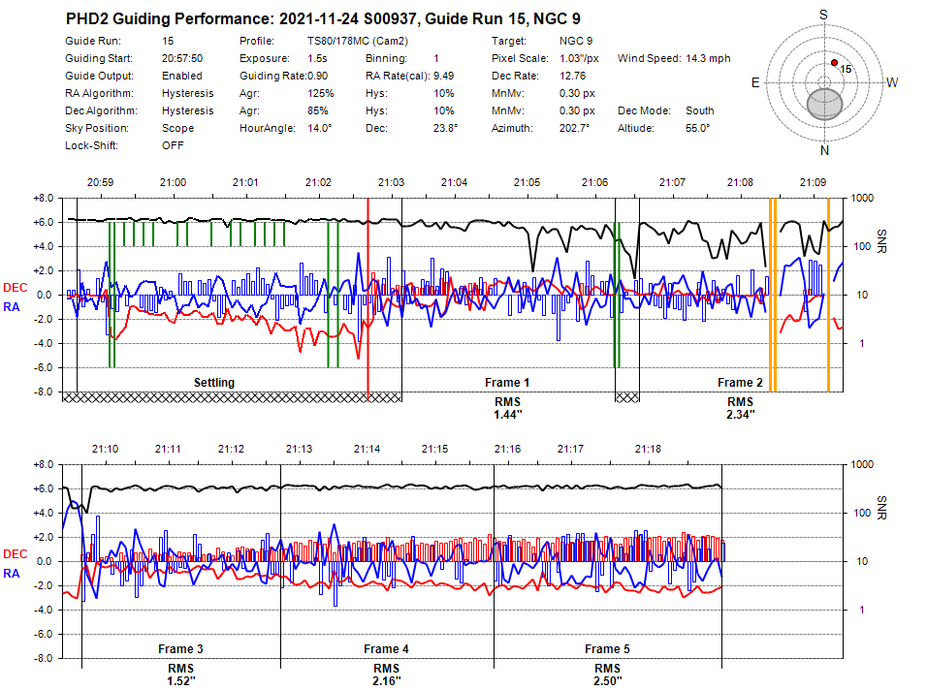
Task: Click the N compass label on polar plot
Action: 825,150
